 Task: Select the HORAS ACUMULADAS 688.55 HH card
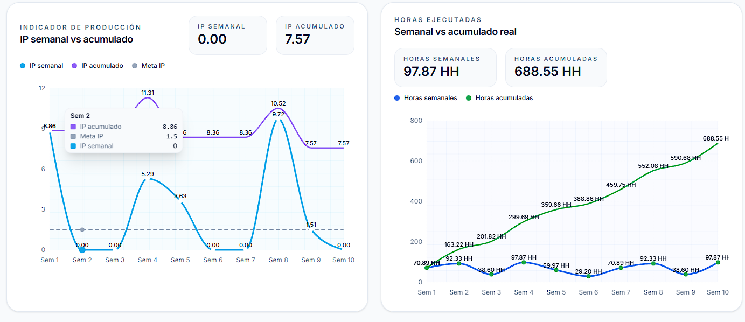[555, 67]
